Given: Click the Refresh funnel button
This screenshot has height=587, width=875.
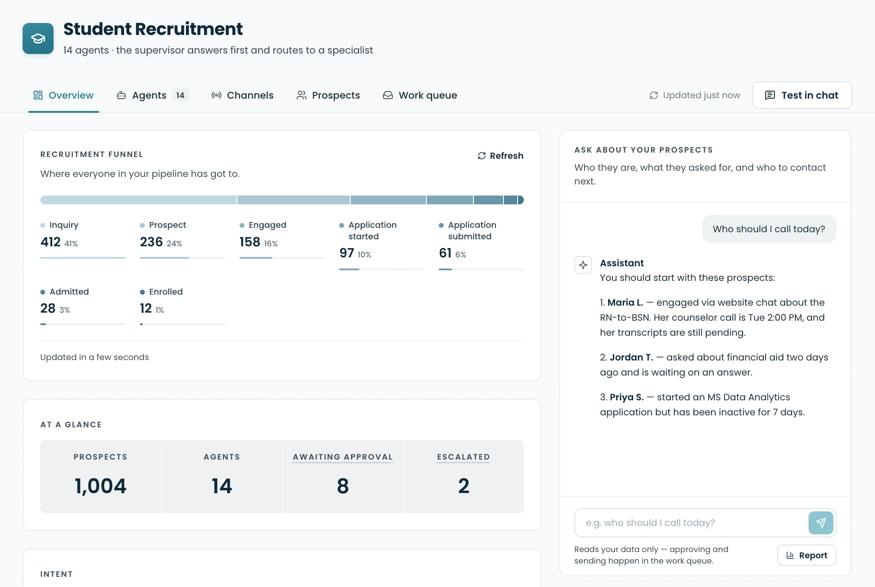Looking at the screenshot, I should [500, 156].
